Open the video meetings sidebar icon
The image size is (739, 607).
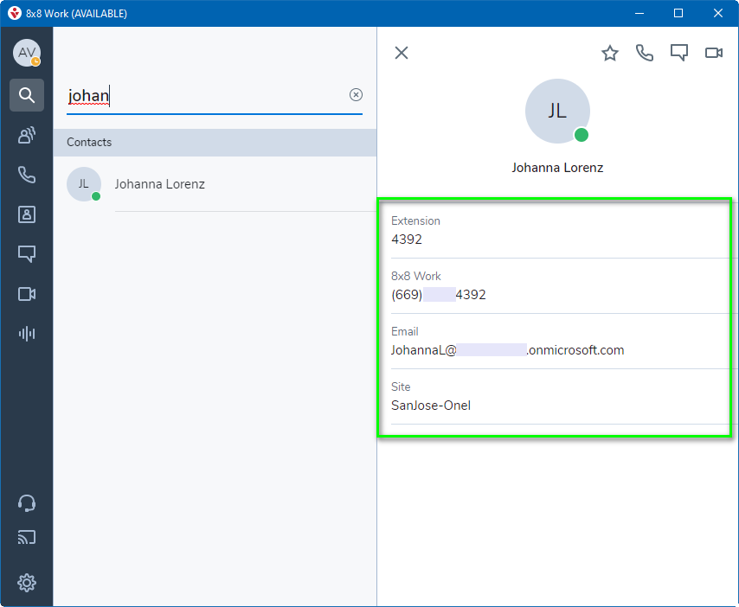tap(27, 294)
